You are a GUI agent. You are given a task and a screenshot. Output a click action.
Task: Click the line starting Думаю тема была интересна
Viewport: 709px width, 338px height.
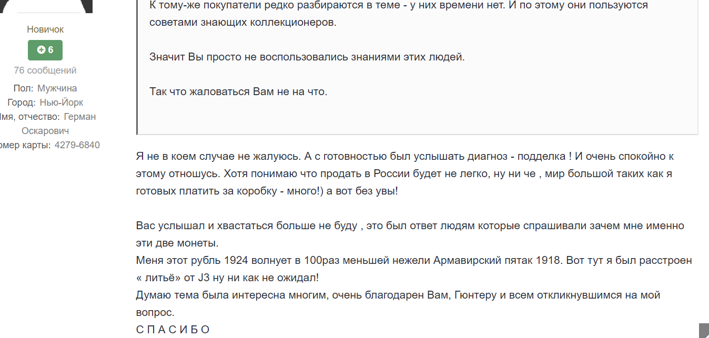pos(398,295)
